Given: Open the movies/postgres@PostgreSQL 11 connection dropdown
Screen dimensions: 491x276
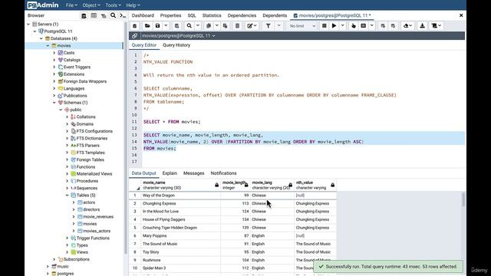Looking at the screenshot, I should [179, 36].
